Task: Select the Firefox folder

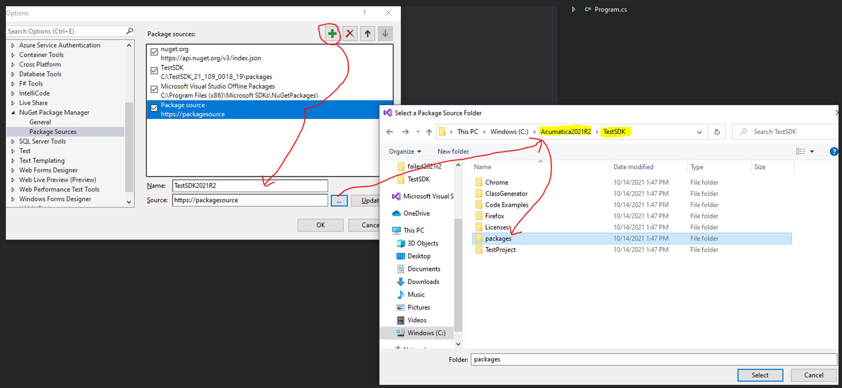Action: 490,216
